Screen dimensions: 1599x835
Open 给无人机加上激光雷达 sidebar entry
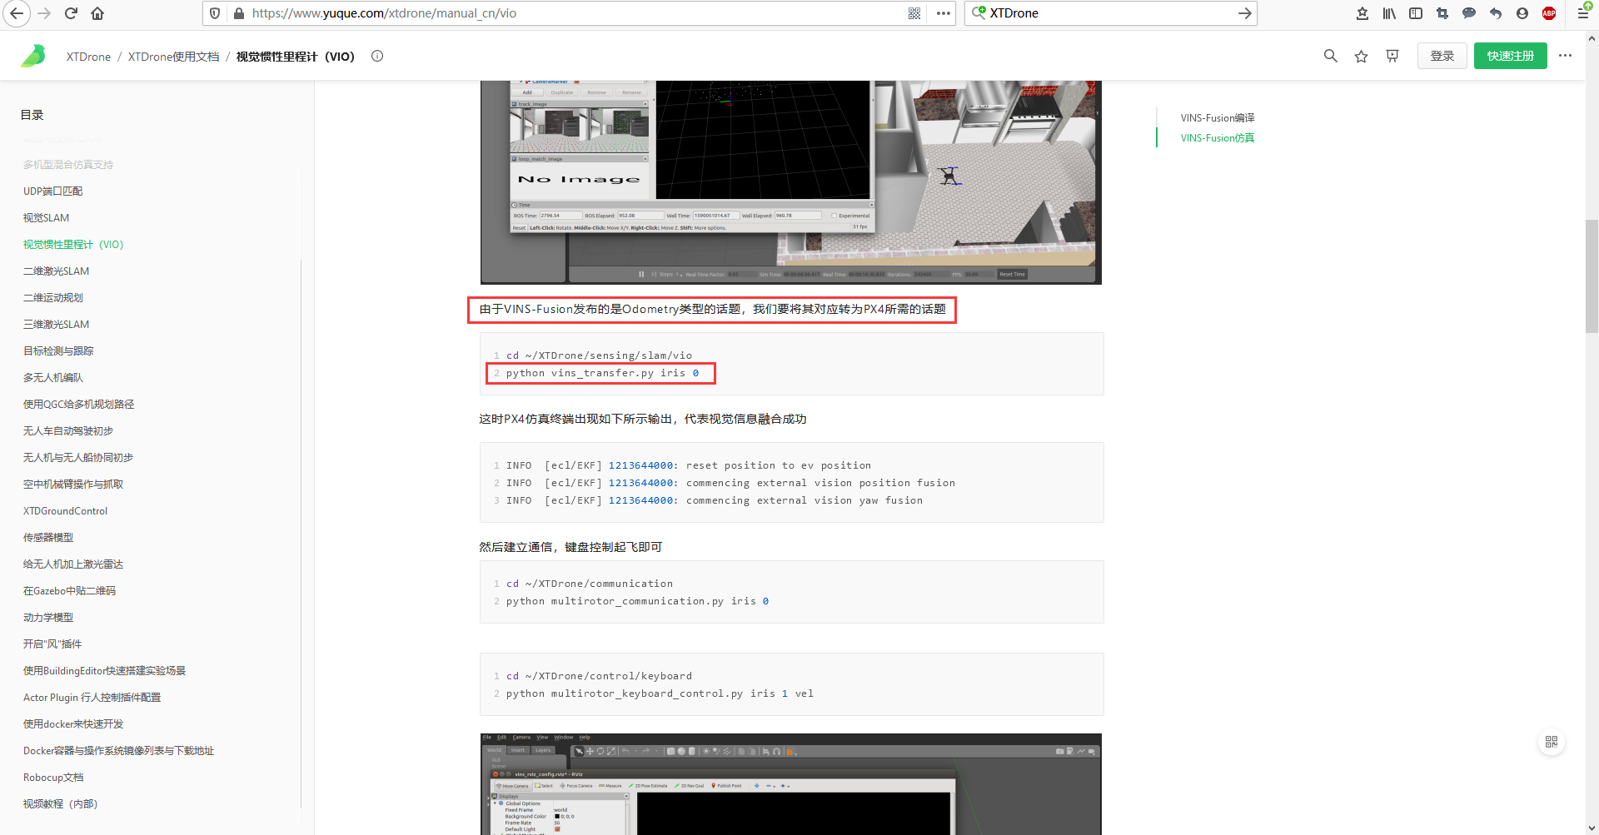point(73,564)
